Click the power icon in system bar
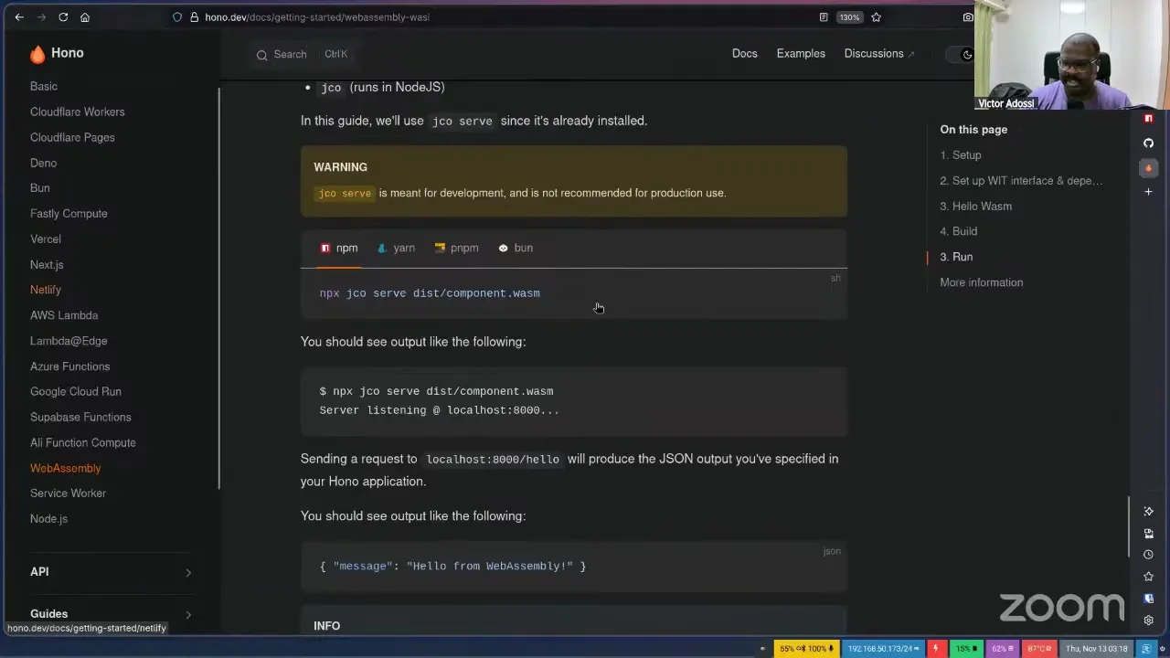The image size is (1170, 658). tap(1161, 649)
